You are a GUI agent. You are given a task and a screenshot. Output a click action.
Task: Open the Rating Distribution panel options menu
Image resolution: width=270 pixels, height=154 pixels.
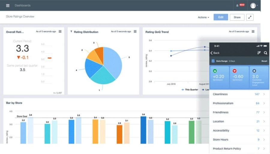coord(135,31)
